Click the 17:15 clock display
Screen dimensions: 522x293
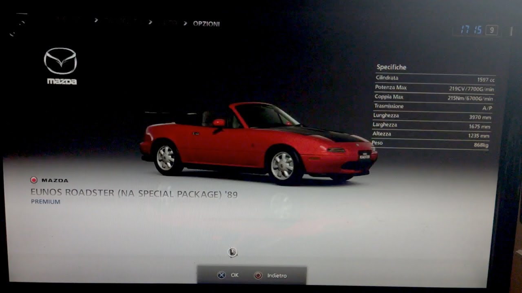coord(471,30)
